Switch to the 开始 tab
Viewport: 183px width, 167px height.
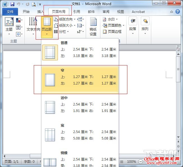(26, 12)
